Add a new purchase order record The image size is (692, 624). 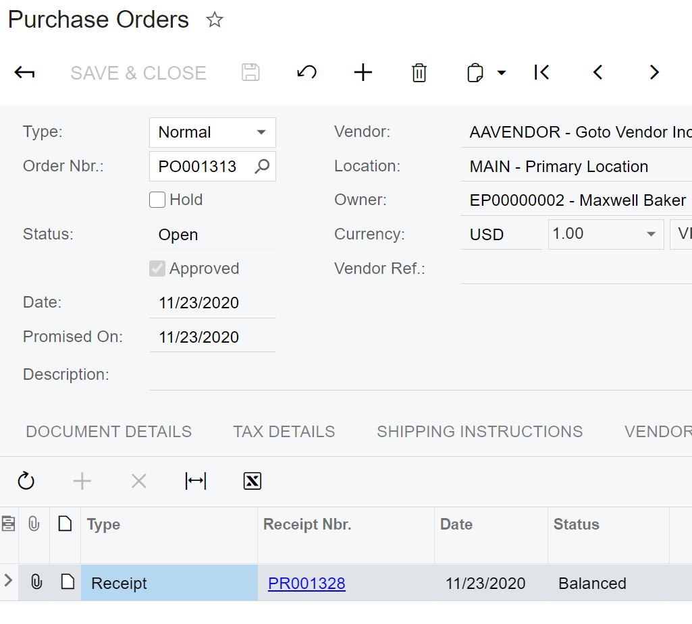(363, 73)
